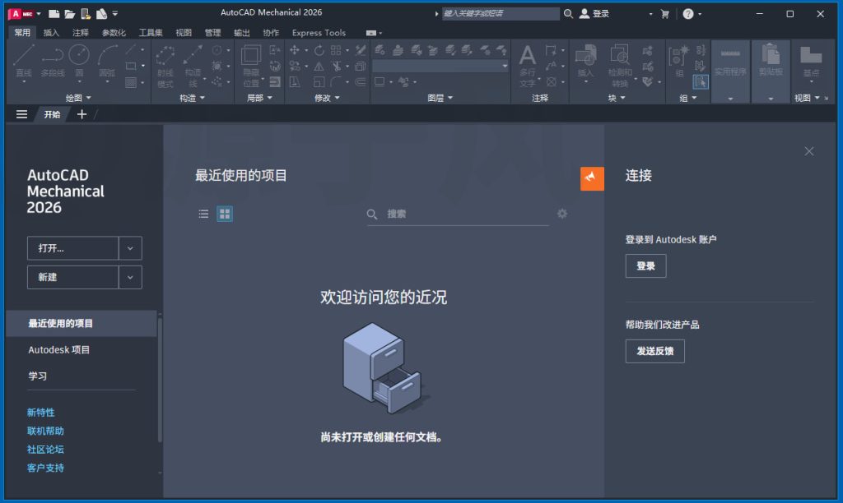Open the 联机帮助 link
Screen dimensions: 843x503
[x=46, y=431]
